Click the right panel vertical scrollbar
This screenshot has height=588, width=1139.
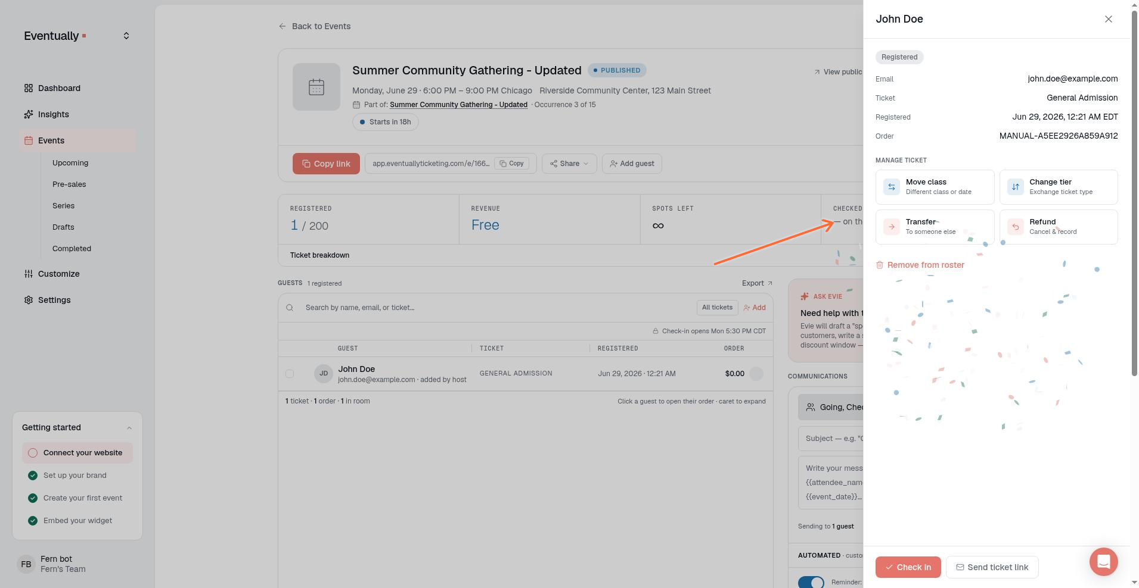[1134, 193]
